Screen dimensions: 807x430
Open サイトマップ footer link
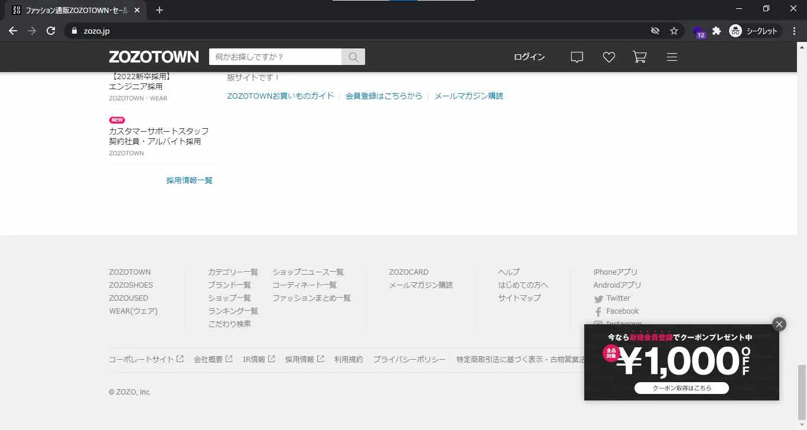coord(519,298)
